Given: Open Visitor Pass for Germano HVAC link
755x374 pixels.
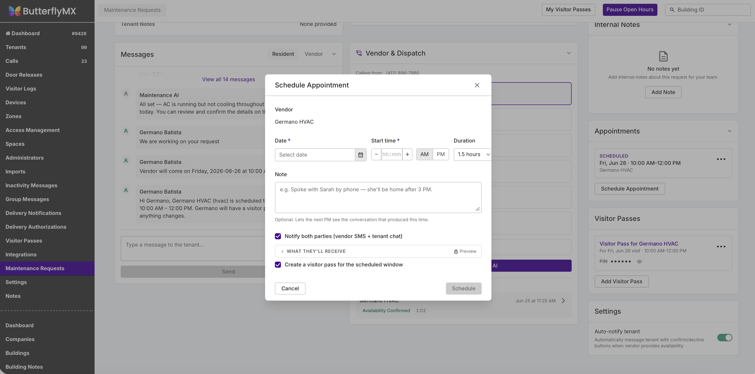Looking at the screenshot, I should pos(639,244).
